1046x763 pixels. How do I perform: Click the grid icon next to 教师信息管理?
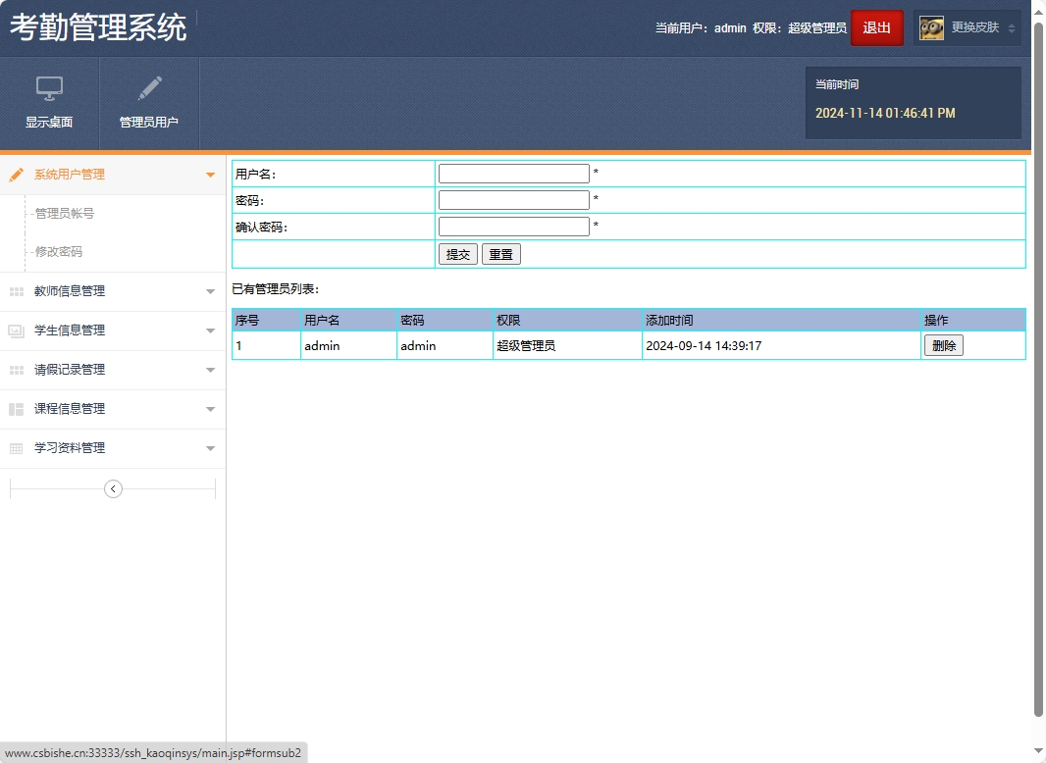point(16,291)
